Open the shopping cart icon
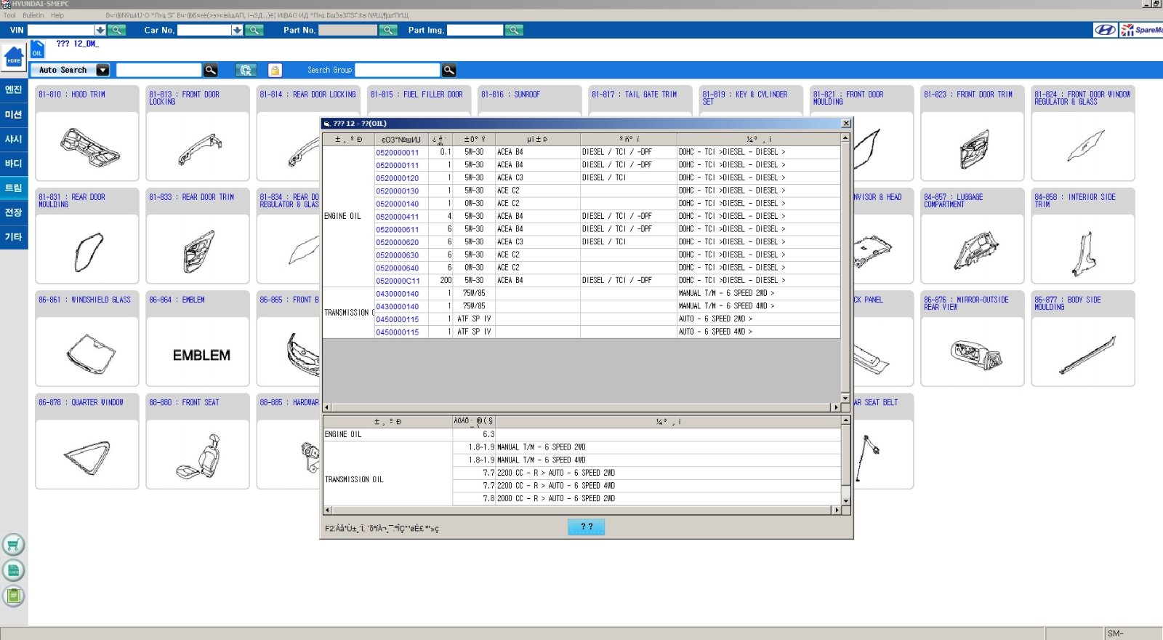 coord(13,544)
